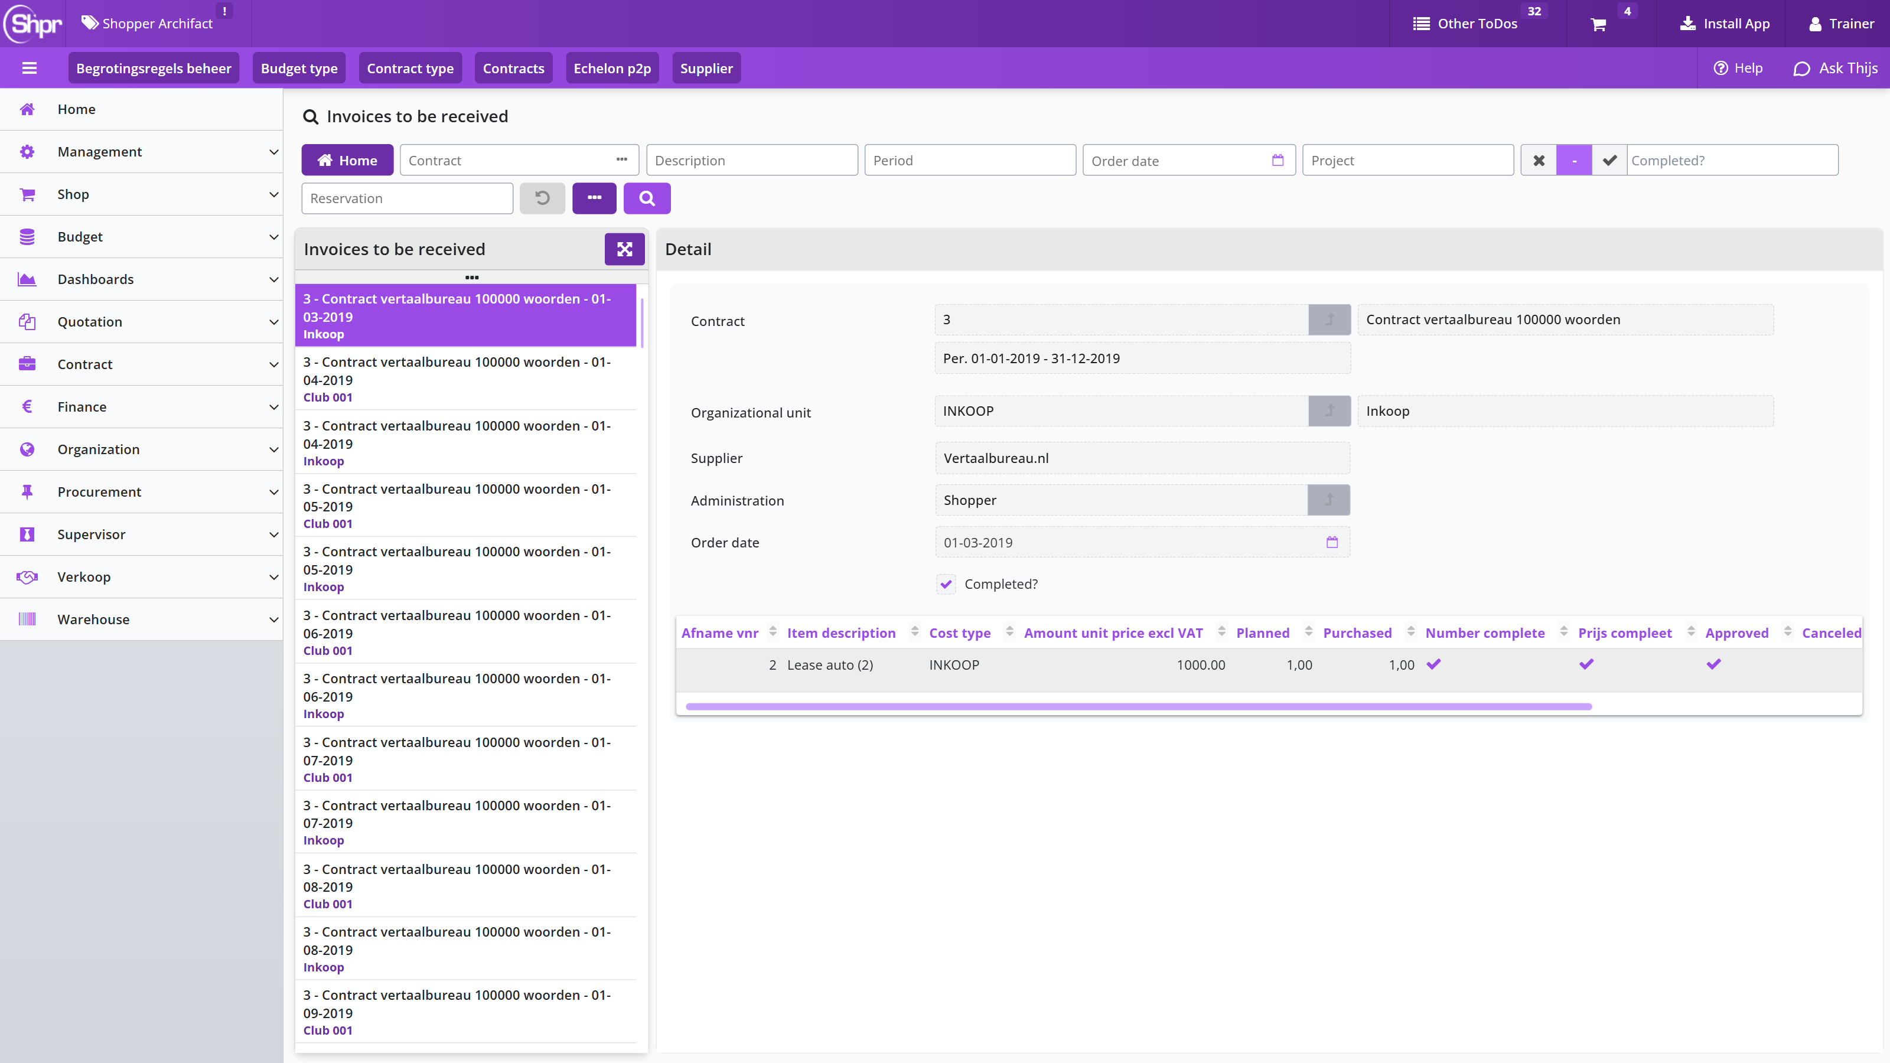Click the Shopper Archifact tag icon
Viewport: 1890px width, 1063px height.
tap(90, 24)
